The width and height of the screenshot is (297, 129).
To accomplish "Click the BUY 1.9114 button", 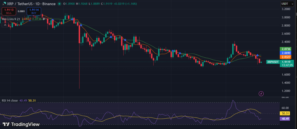I will tap(34, 11).
